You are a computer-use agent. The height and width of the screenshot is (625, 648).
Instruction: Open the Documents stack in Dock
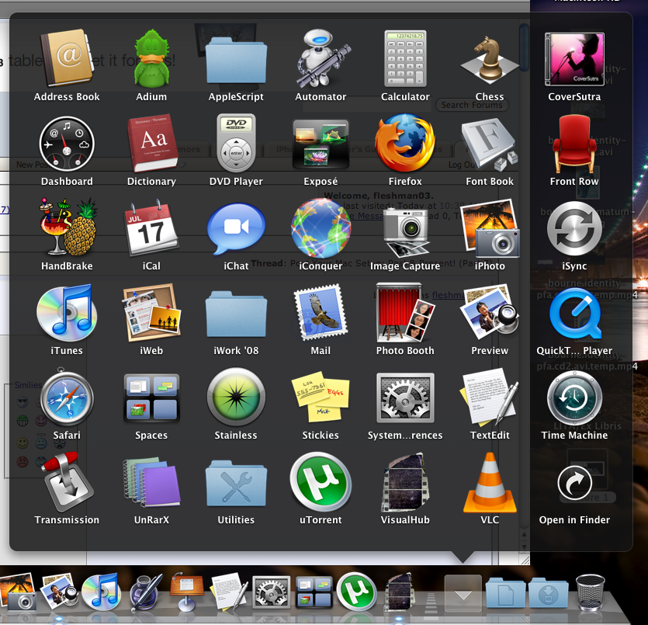(506, 593)
